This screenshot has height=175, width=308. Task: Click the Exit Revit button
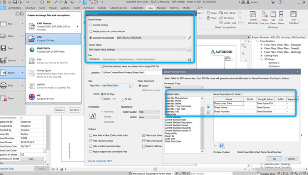[75, 110]
